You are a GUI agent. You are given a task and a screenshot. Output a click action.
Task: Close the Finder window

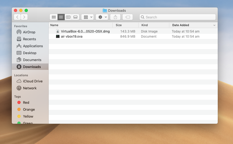coord(16,10)
